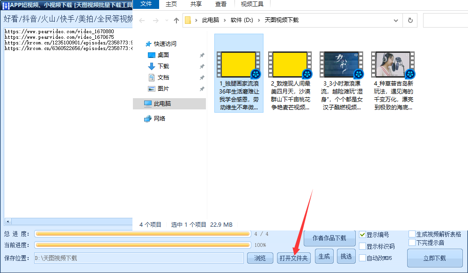Click the 浏览 button
Viewport: 468px width, 273px height.
click(x=260, y=258)
